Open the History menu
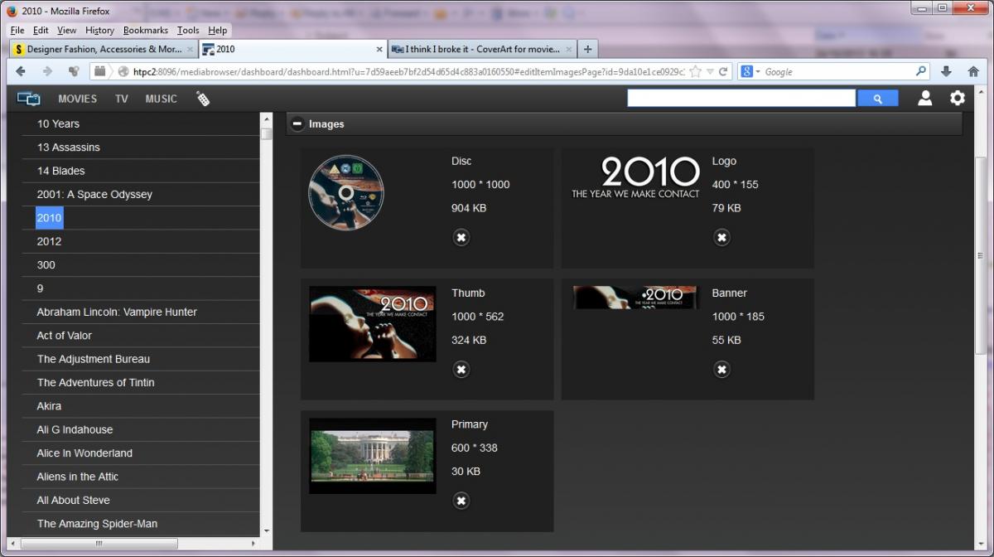 (99, 30)
